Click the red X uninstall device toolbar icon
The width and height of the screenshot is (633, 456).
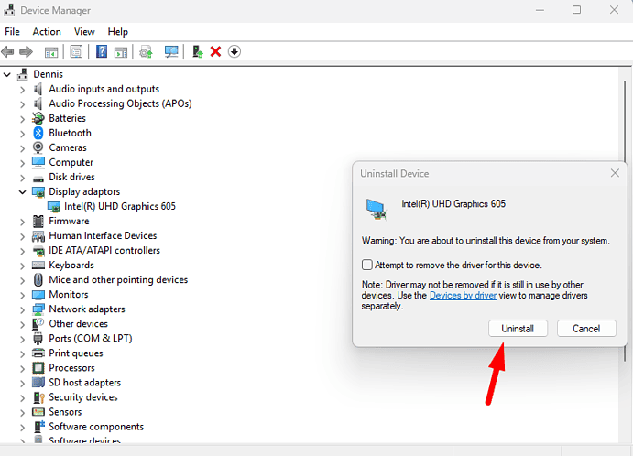click(x=215, y=52)
